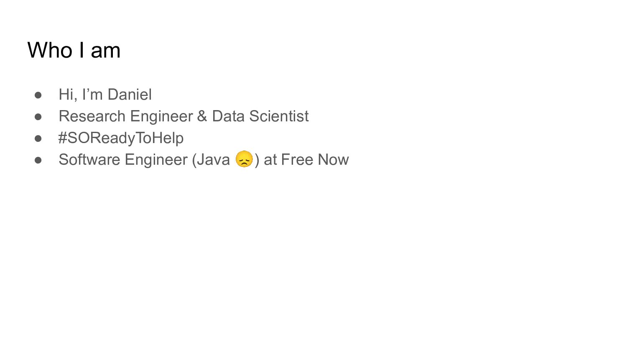627x352 pixels.
Task: Click the #SOReadyToHelp hashtag text
Action: tap(121, 138)
